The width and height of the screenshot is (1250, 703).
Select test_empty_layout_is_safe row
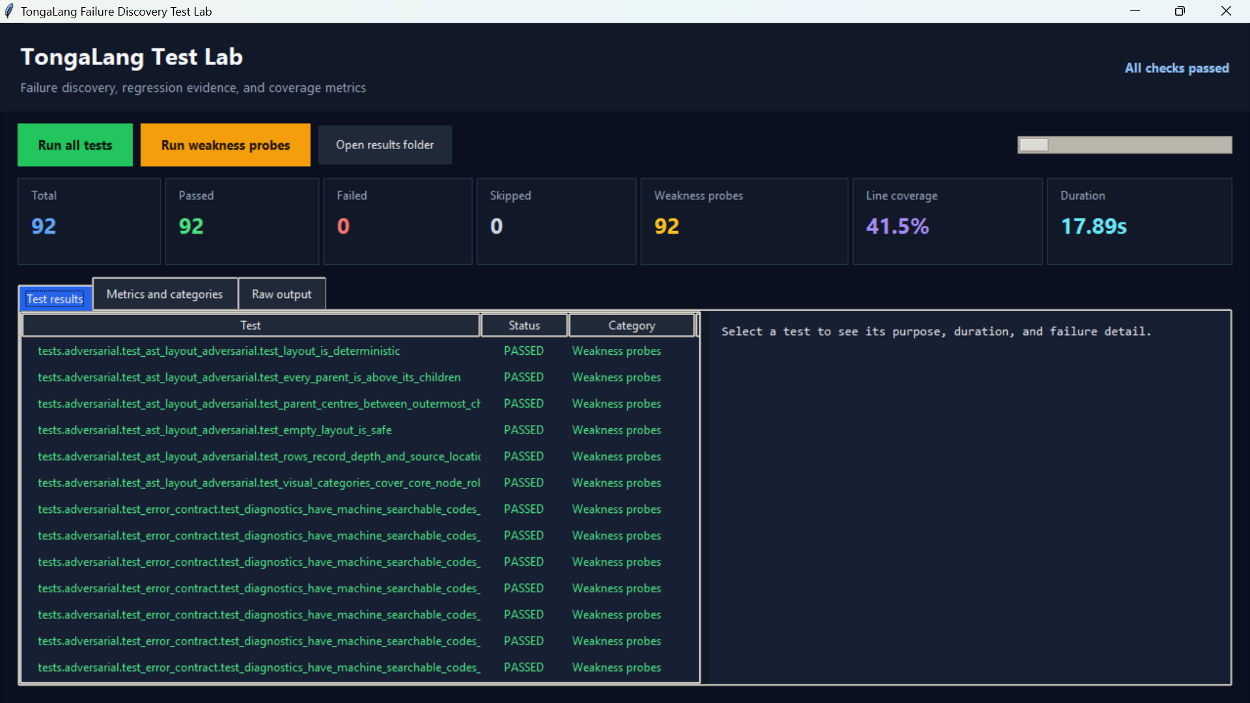click(360, 430)
